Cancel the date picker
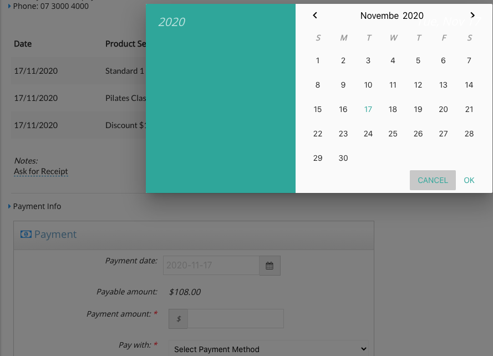This screenshot has width=493, height=356. click(433, 180)
